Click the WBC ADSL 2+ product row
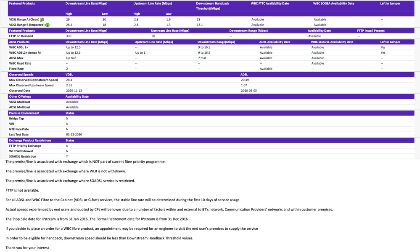Viewport: 420px width, 252px height. pos(19,47)
